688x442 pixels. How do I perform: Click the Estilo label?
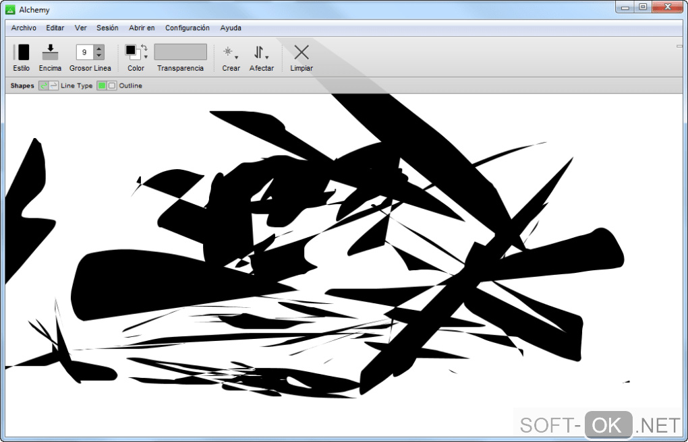click(x=22, y=68)
